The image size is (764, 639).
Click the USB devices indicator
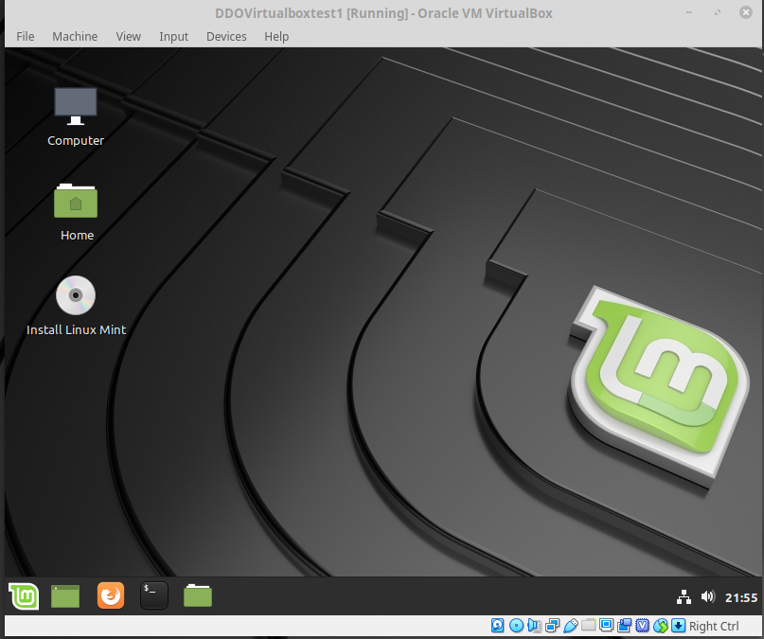[x=571, y=626]
